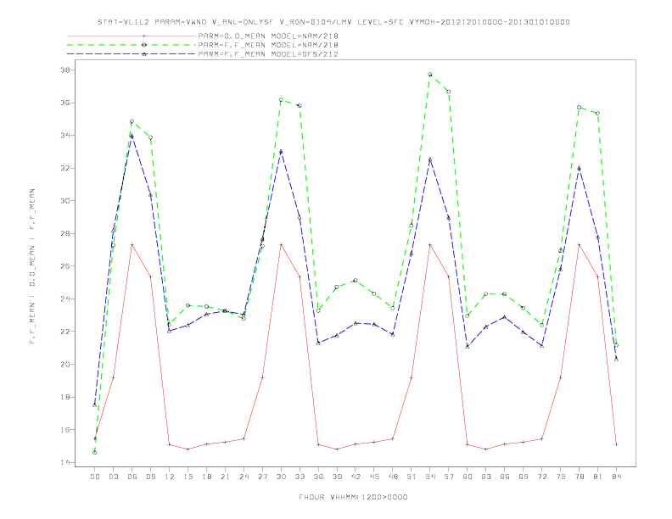672x519 pixels.
Task: Click the red solid legend line sample
Action: [132, 36]
